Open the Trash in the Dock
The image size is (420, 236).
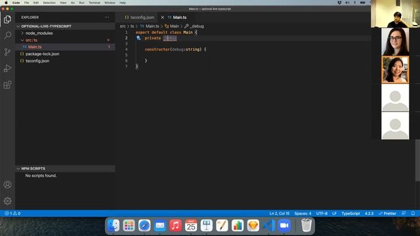(306, 226)
